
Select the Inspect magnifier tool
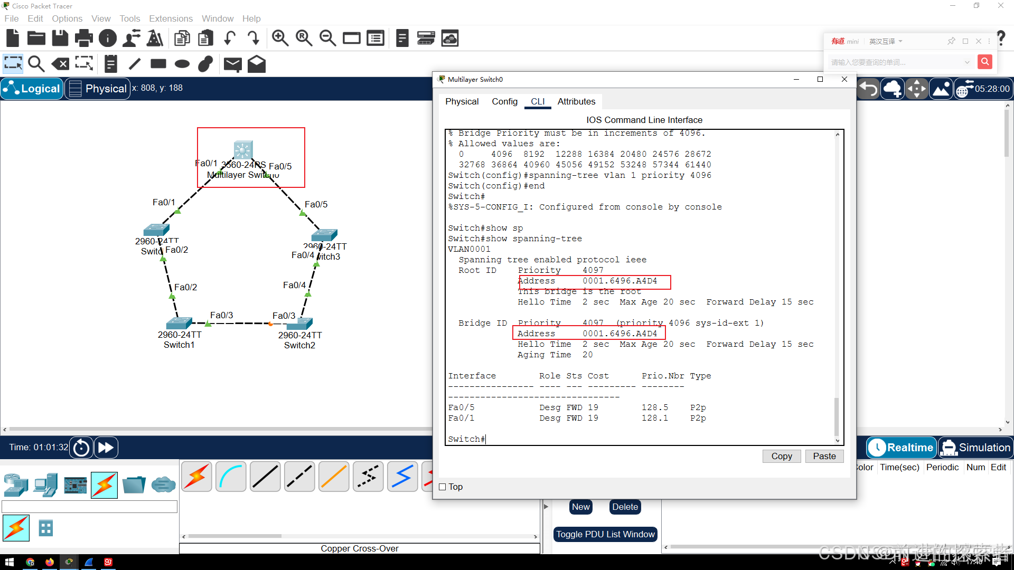pyautogui.click(x=36, y=64)
